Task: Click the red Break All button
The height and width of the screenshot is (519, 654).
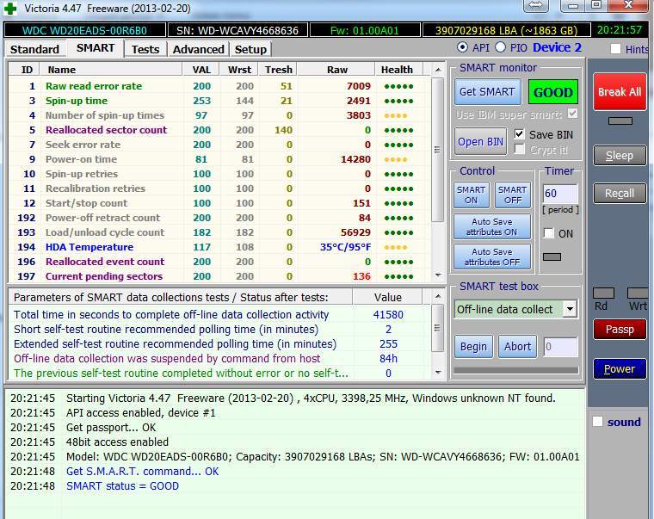Action: pyautogui.click(x=620, y=92)
